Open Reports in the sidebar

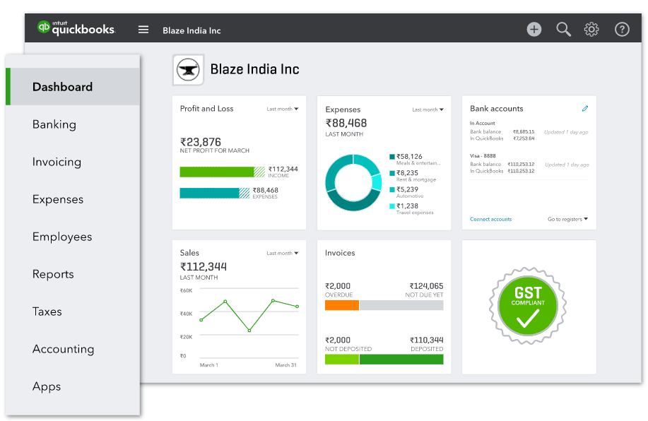point(53,274)
